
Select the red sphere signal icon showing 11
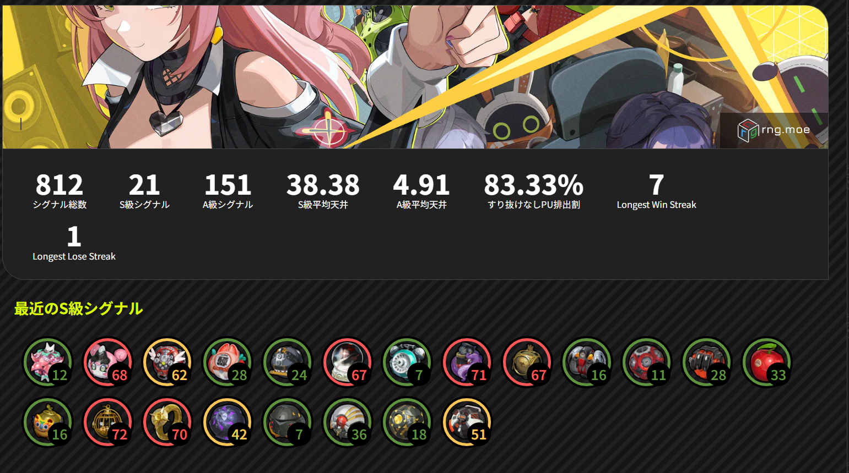(x=647, y=362)
